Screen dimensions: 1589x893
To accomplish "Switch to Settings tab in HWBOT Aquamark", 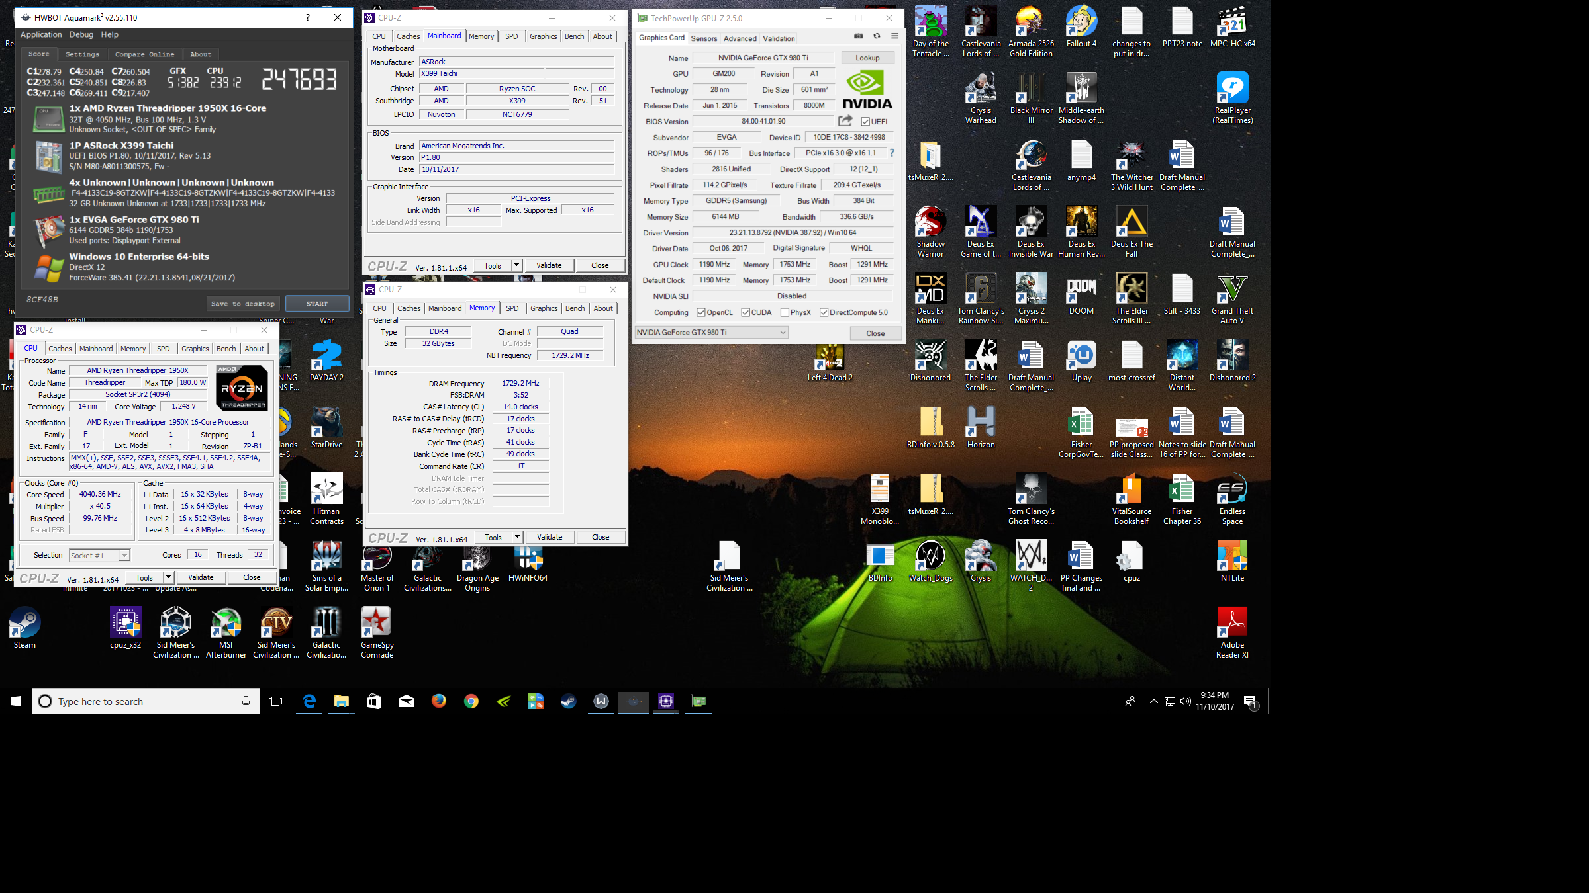I will click(82, 54).
